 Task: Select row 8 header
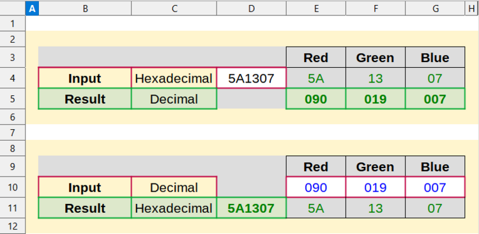pos(13,148)
